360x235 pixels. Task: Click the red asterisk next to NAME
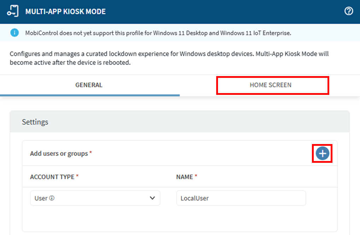[x=196, y=176]
